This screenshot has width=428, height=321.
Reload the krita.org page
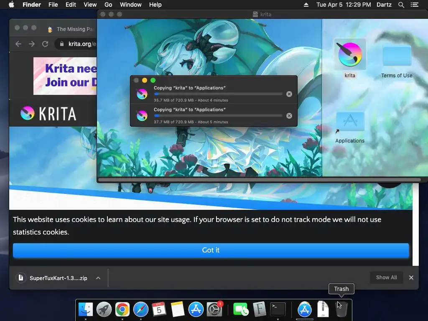pos(45,44)
